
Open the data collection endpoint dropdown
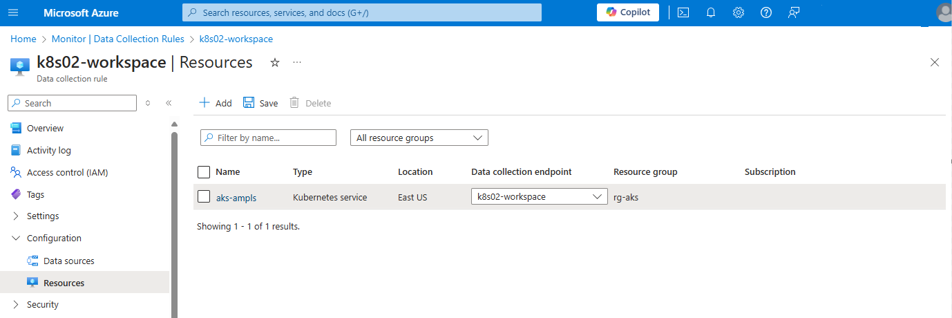coord(539,197)
